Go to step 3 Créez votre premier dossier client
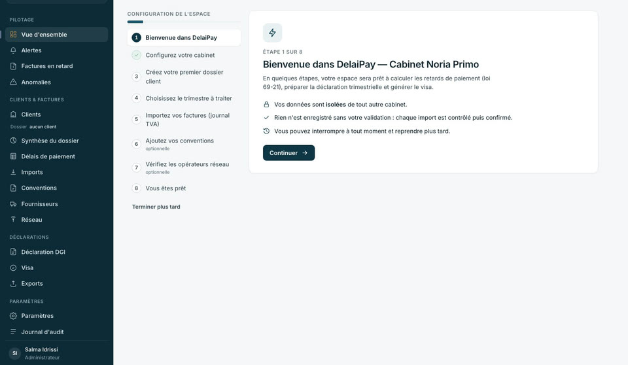The height and width of the screenshot is (365, 628). click(x=184, y=77)
